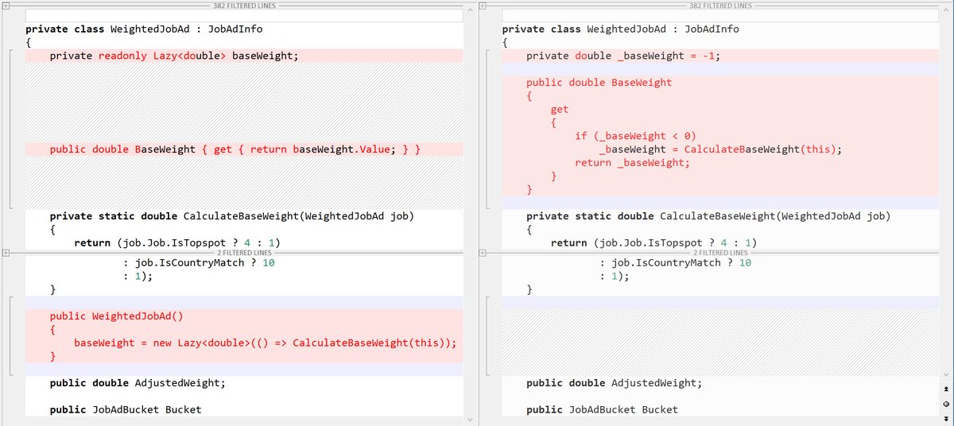The height and width of the screenshot is (426, 954).
Task: Jump to previous difference double-arrow icon
Action: [x=946, y=389]
